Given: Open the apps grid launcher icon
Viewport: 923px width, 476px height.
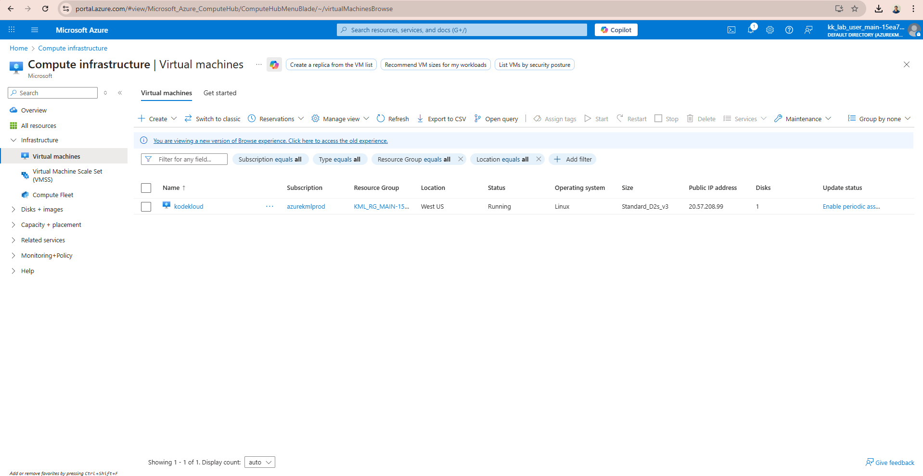Looking at the screenshot, I should [x=12, y=30].
